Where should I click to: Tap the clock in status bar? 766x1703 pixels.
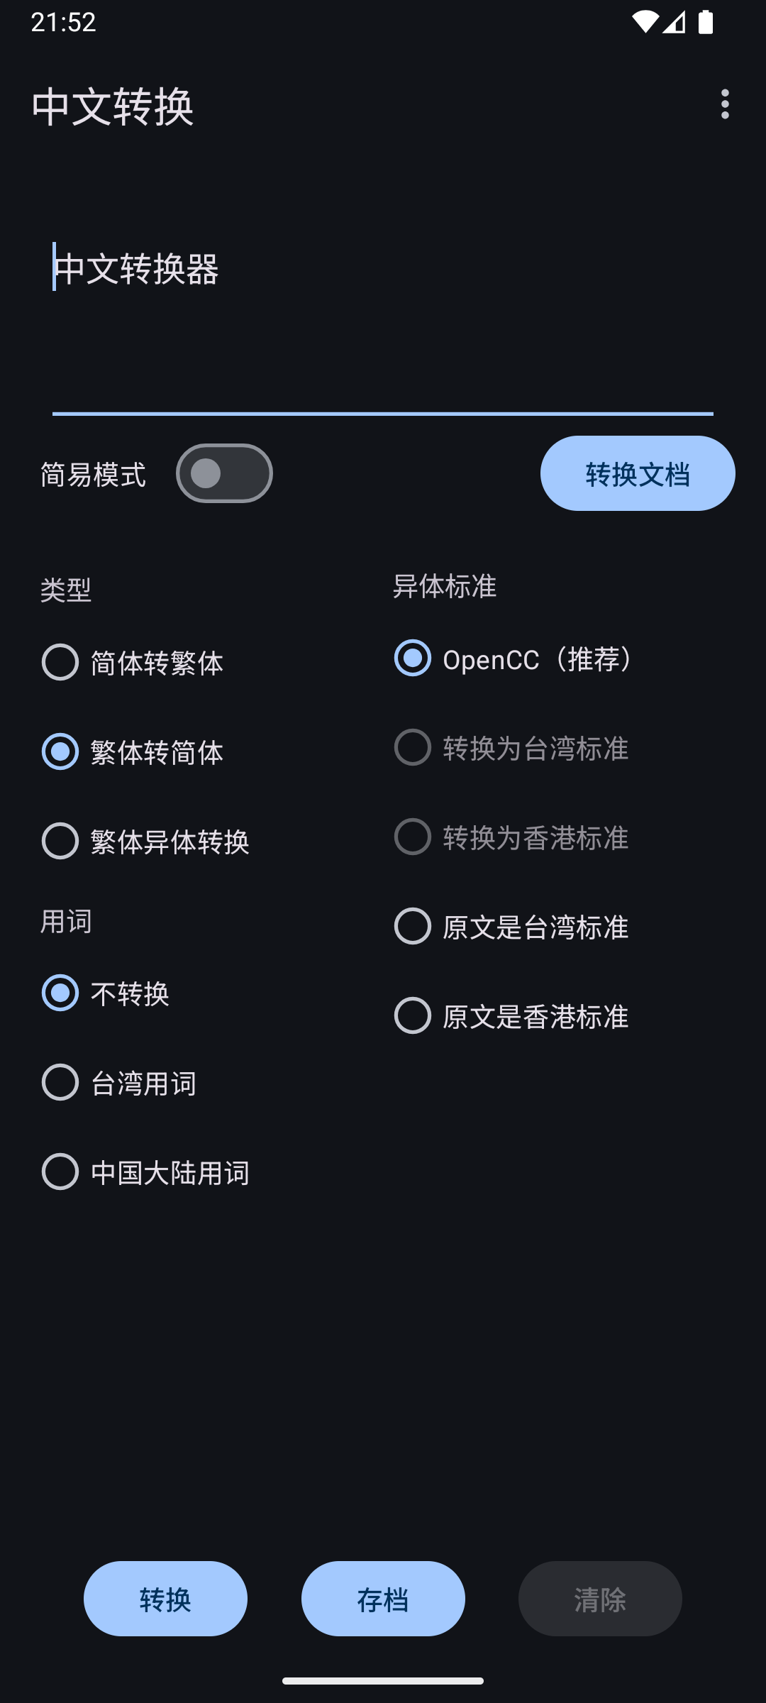pyautogui.click(x=63, y=22)
